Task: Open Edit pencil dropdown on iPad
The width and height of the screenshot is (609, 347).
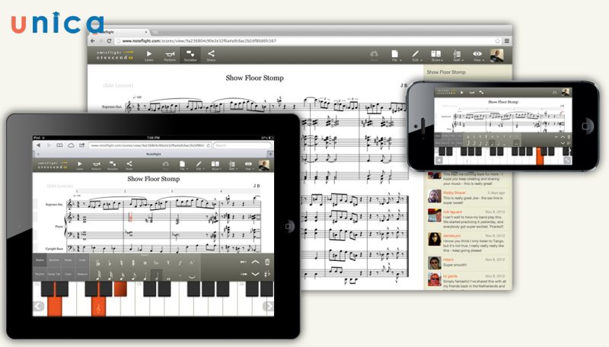Action: (199, 165)
